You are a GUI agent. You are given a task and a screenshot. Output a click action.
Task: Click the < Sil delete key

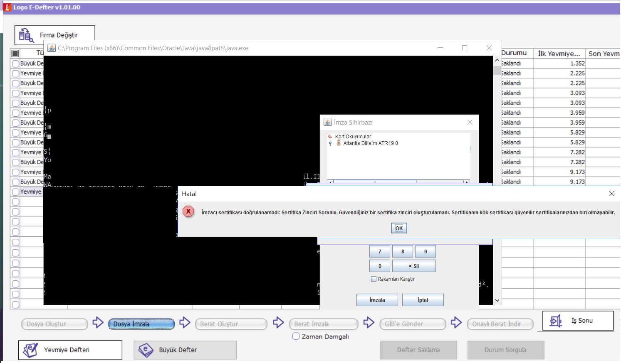414,266
